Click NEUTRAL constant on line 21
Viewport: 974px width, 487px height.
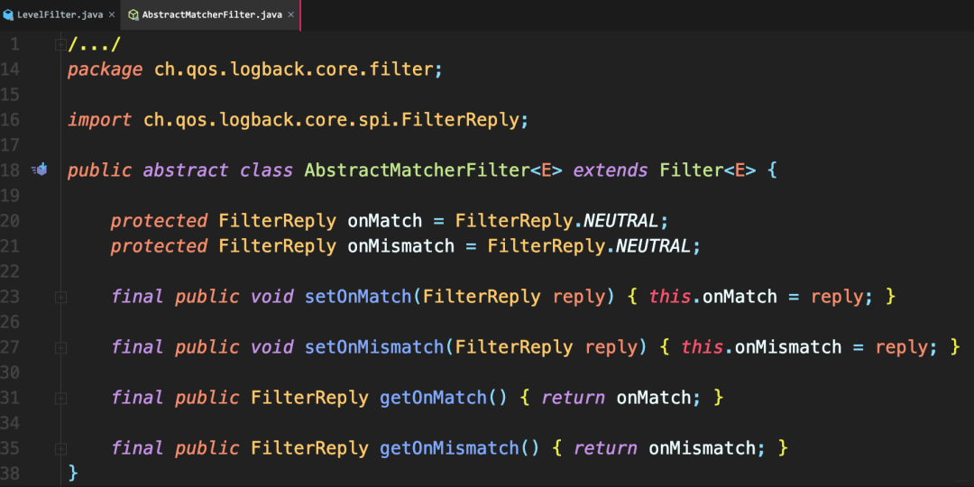(653, 246)
